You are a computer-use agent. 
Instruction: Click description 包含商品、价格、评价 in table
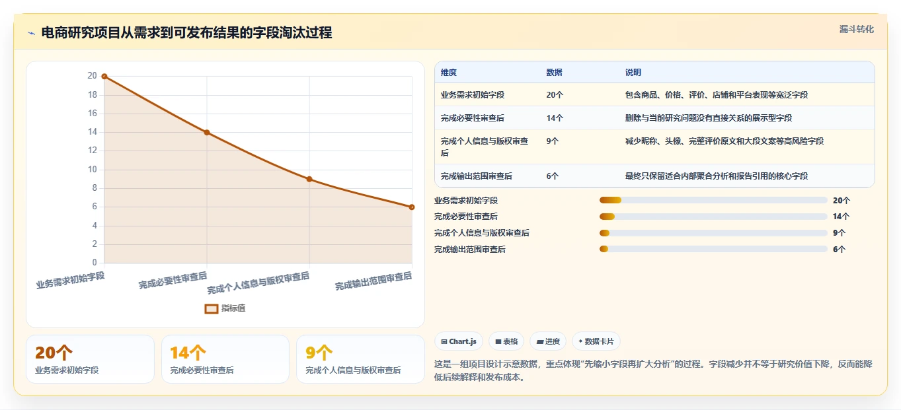717,95
